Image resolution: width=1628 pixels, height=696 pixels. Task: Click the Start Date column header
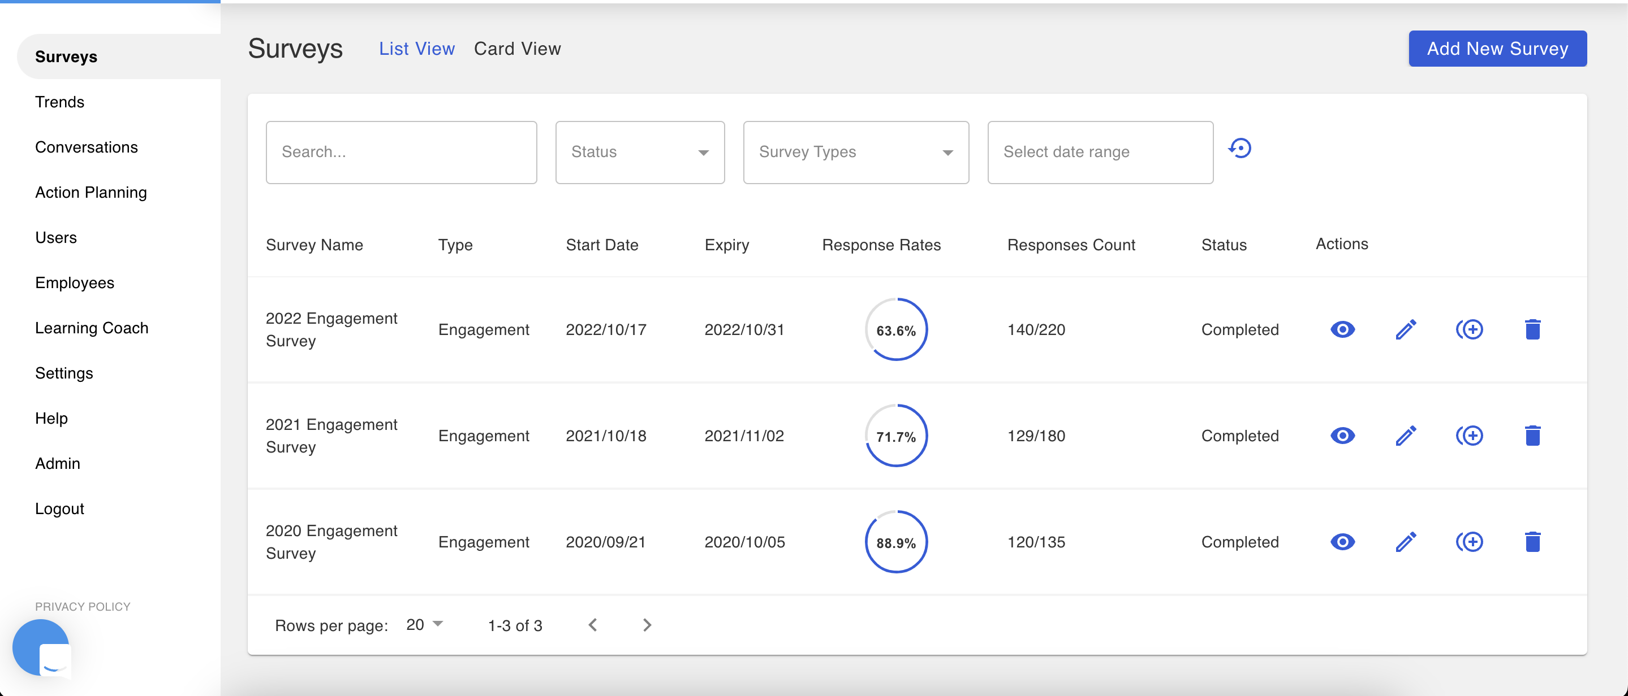(x=602, y=245)
